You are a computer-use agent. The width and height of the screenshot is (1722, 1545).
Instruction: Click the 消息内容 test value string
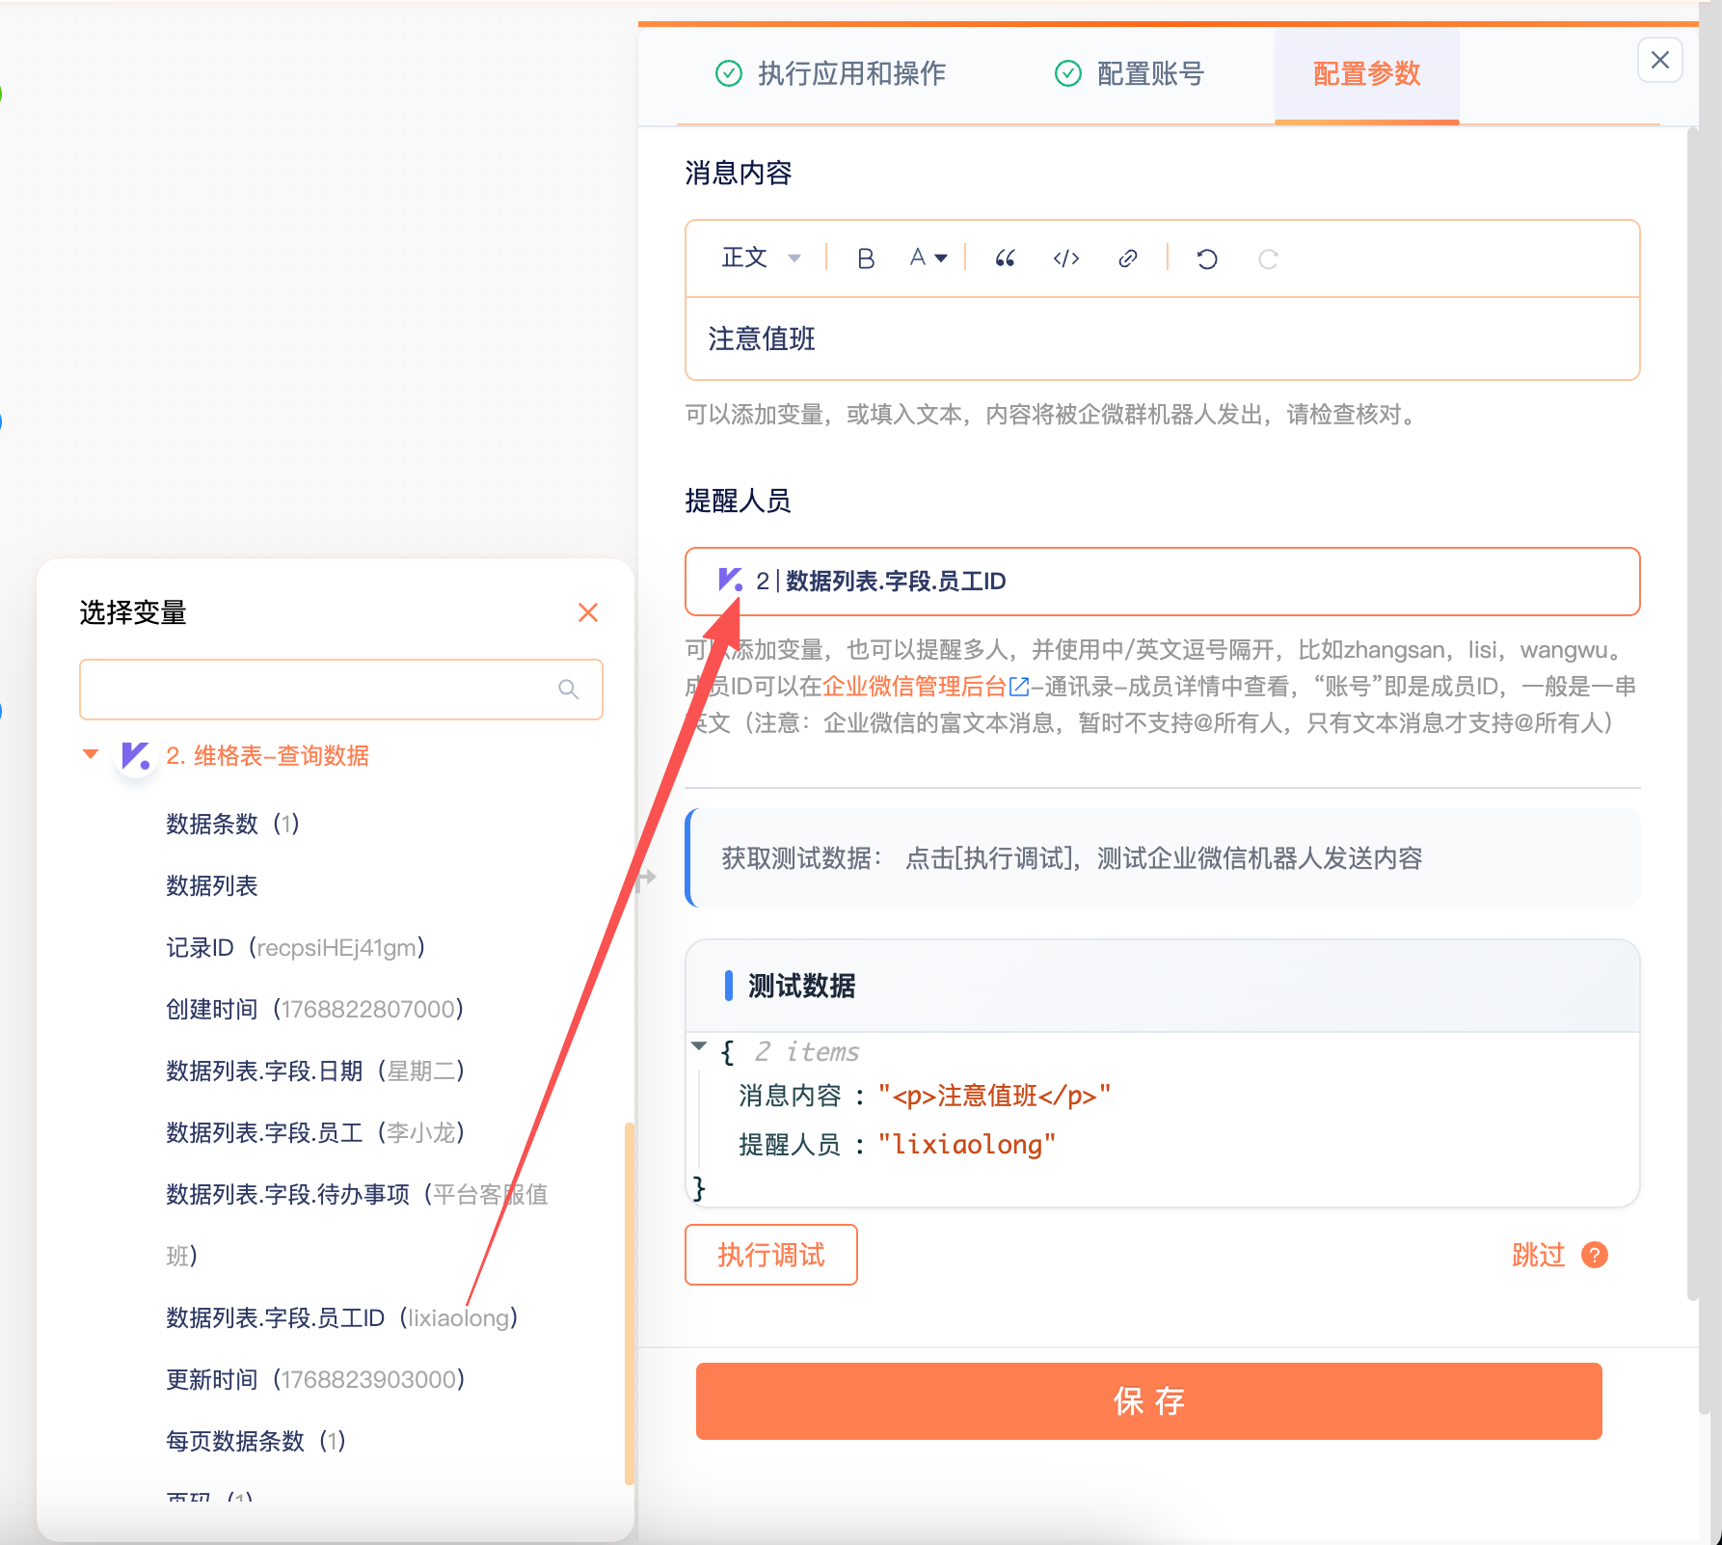pyautogui.click(x=995, y=1096)
